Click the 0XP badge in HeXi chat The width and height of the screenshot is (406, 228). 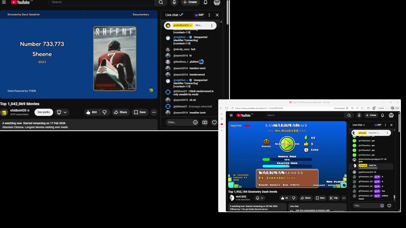point(378,125)
